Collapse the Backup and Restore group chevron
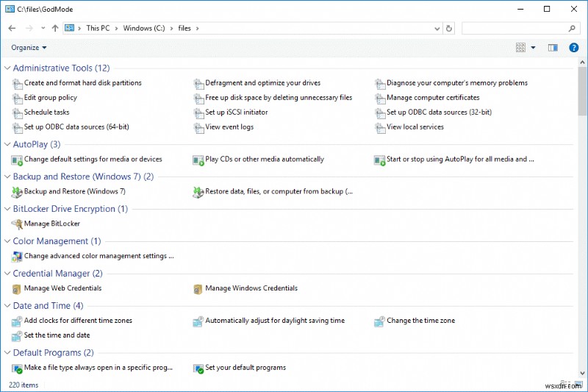588x392 pixels. point(7,177)
